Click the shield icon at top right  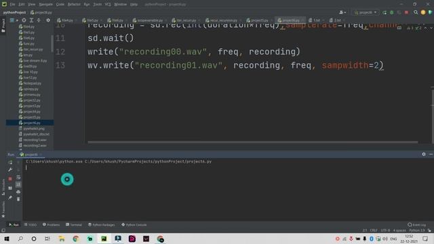[x=430, y=12]
